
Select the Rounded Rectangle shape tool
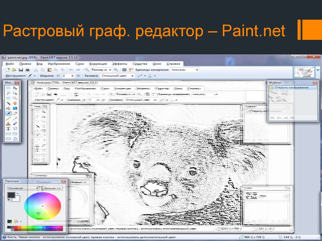point(15,134)
